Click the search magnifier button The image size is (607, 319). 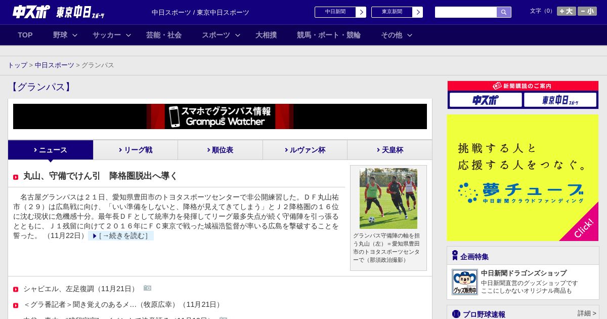click(504, 12)
